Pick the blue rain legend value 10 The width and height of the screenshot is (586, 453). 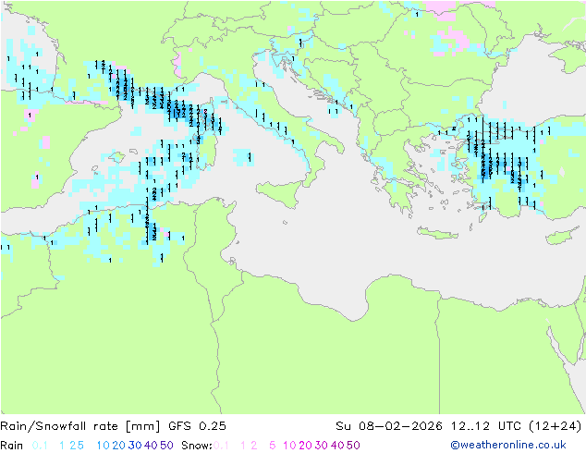click(104, 446)
